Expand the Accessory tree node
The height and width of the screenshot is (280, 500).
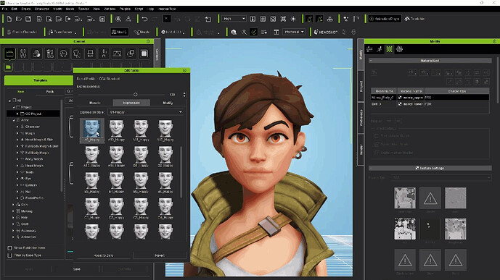coord(13,231)
